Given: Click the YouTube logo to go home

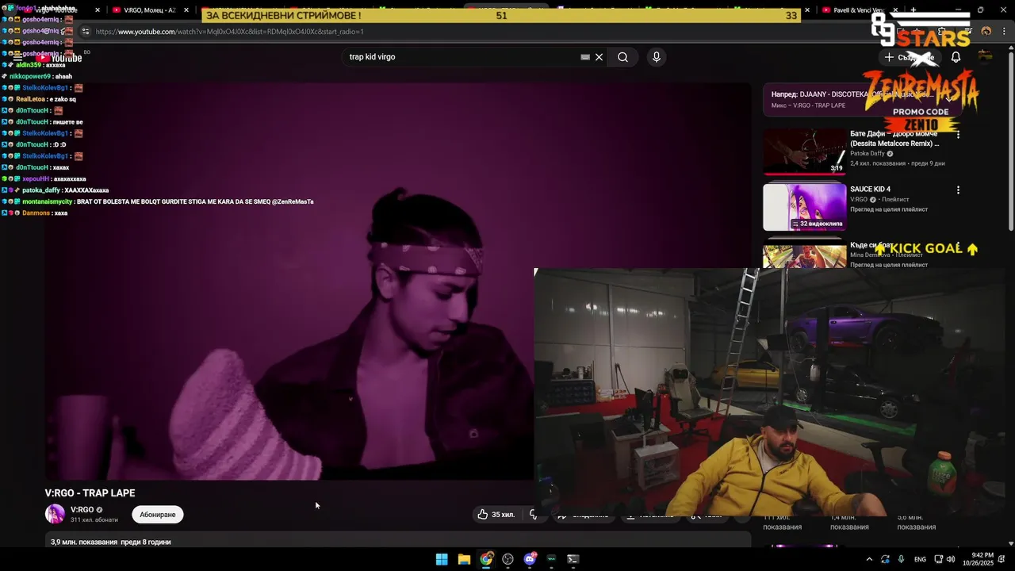Looking at the screenshot, I should [60, 57].
